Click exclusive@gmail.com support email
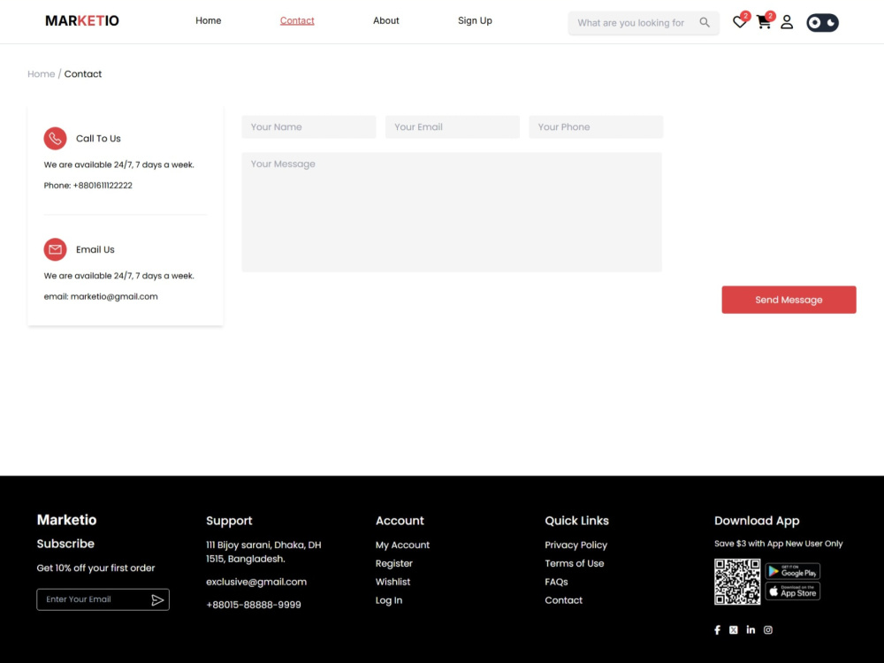 coord(256,582)
